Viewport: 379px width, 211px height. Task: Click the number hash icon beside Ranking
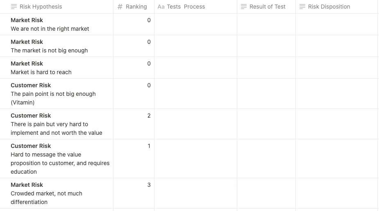click(x=120, y=7)
